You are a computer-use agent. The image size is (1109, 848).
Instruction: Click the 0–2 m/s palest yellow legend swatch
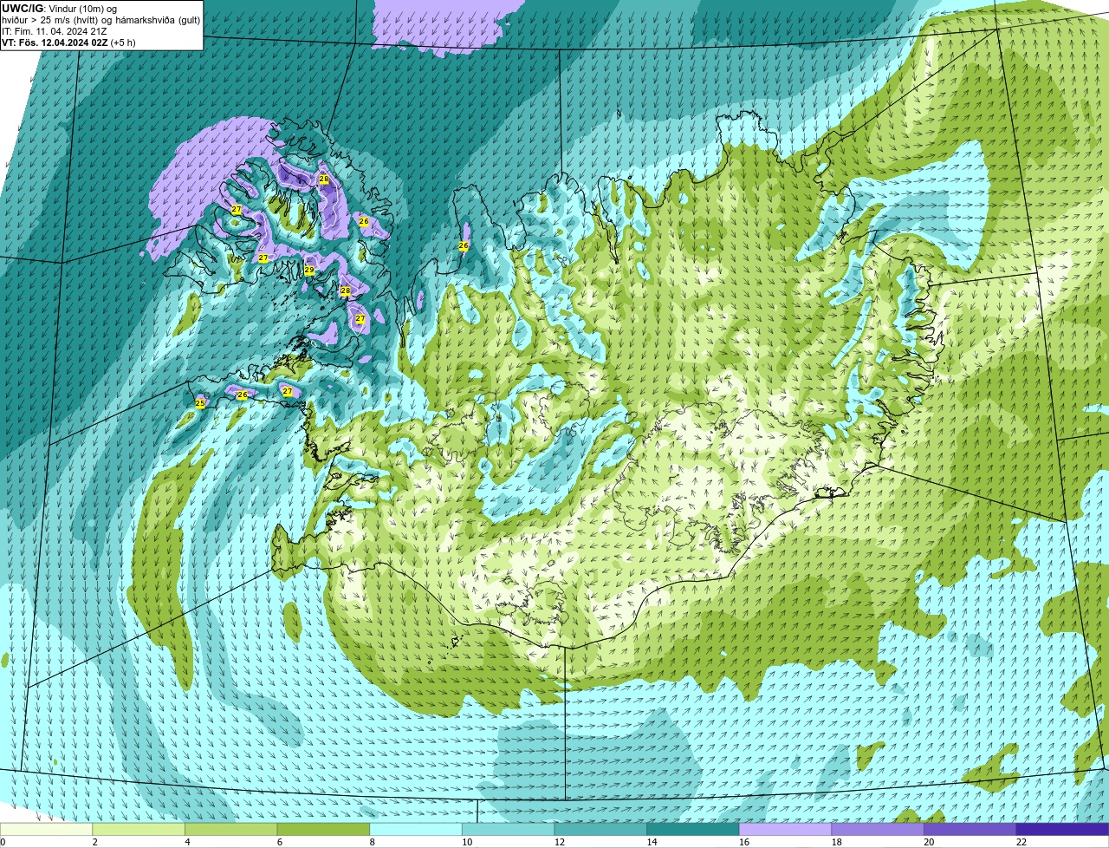[46, 829]
